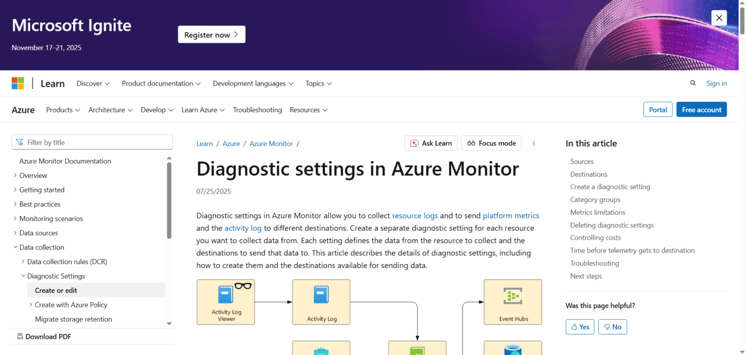Click the Register now button

coord(211,34)
